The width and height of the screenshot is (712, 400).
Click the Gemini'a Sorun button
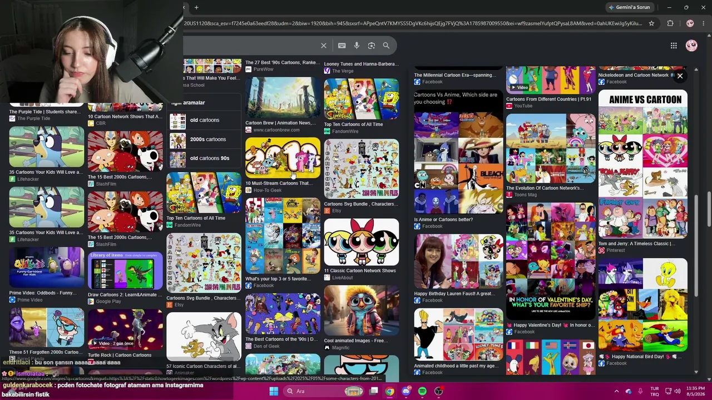629,7
